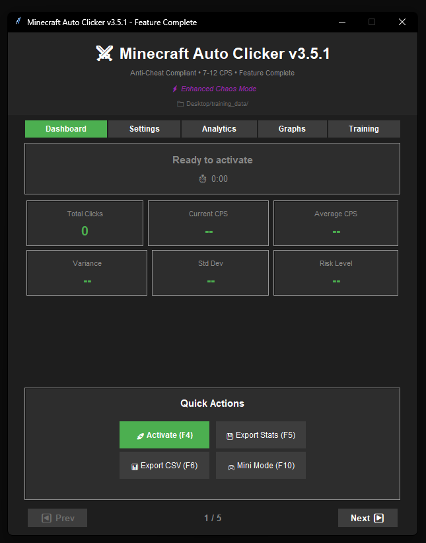Click the chart icon on Export CSV
426x543 pixels.
coord(135,467)
